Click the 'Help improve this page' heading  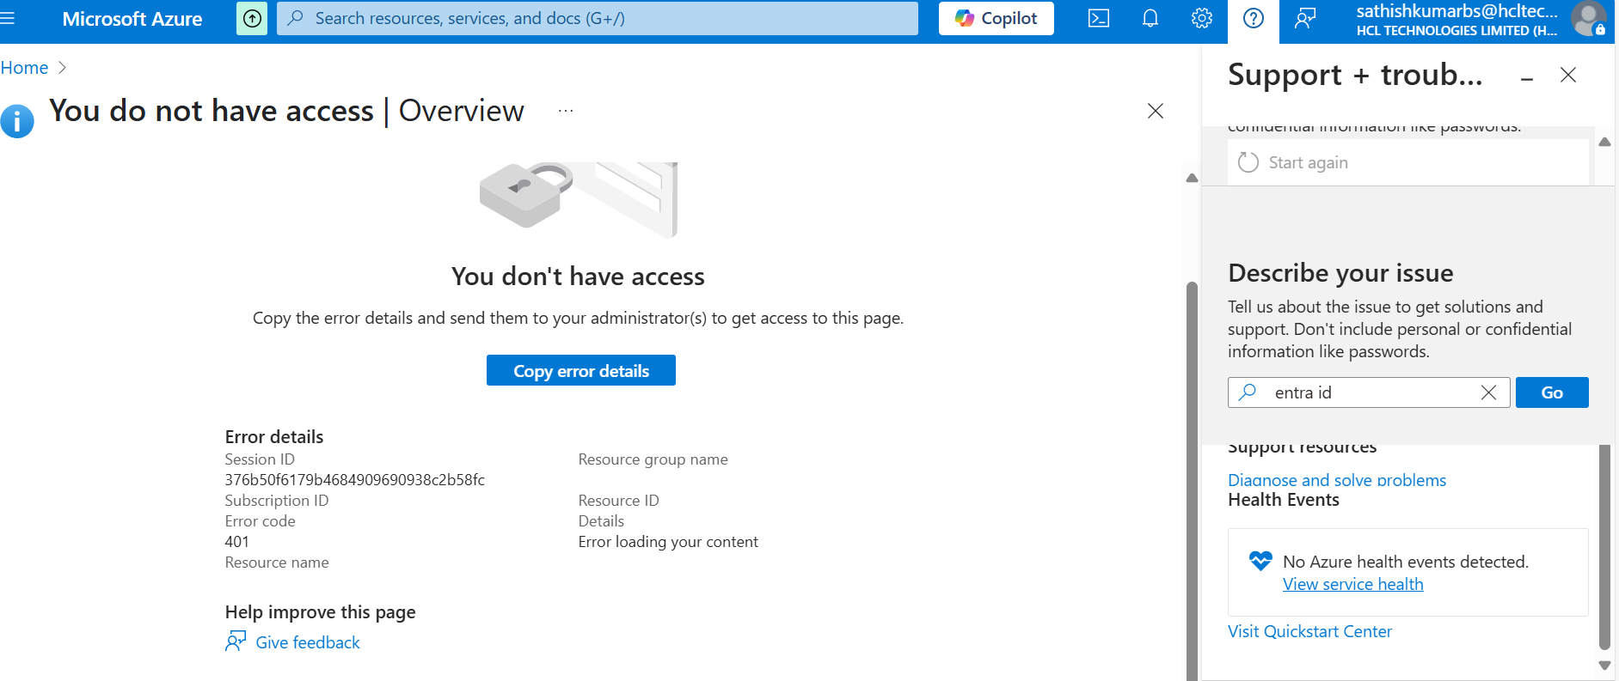coord(321,612)
